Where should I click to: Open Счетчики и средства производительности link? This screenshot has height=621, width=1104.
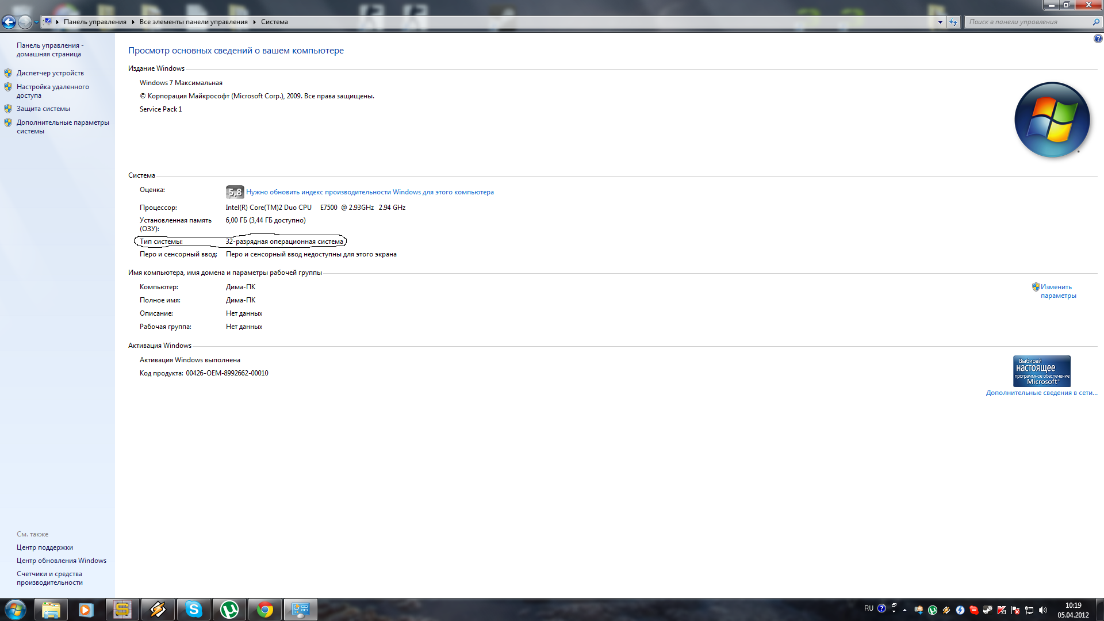coord(49,578)
